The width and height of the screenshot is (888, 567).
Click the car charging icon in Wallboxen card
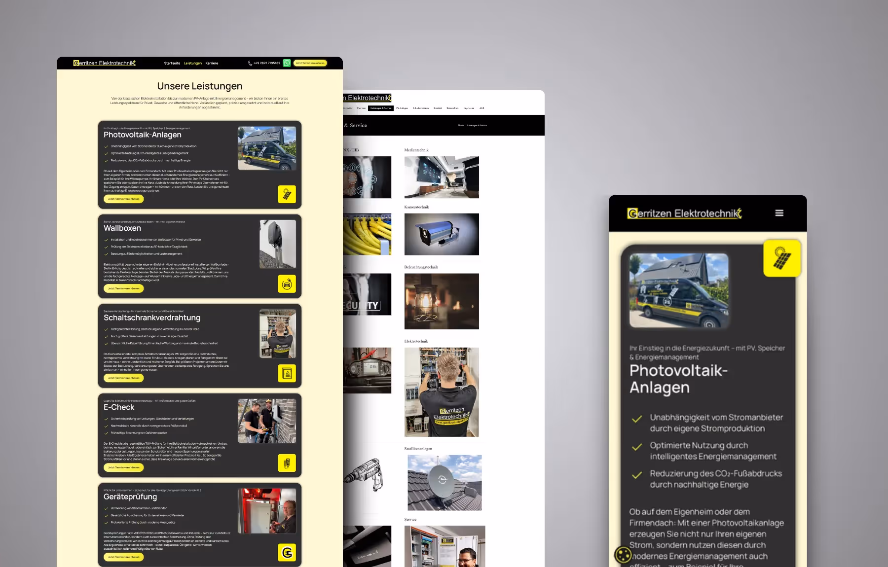pyautogui.click(x=287, y=284)
